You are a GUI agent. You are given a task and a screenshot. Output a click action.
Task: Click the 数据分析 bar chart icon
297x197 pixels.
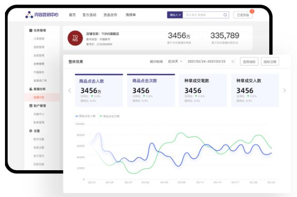(31, 89)
